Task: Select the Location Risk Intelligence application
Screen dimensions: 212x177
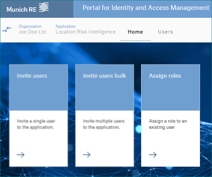Action: pyautogui.click(x=86, y=32)
